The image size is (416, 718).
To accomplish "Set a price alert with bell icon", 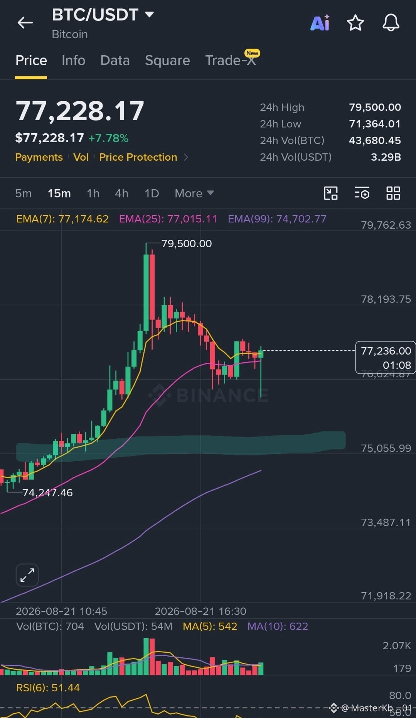I will [x=391, y=23].
